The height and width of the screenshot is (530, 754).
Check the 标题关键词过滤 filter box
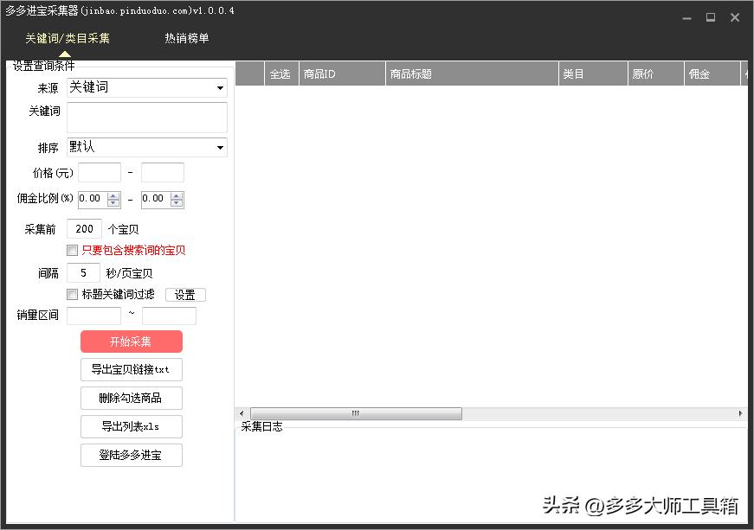73,294
